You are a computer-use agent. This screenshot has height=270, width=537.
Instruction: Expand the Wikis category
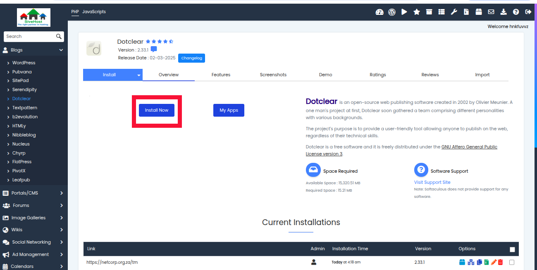34,230
